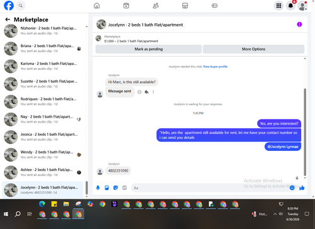Click the '@Jocelynn Lynnae' mention bubble

pos(283,147)
